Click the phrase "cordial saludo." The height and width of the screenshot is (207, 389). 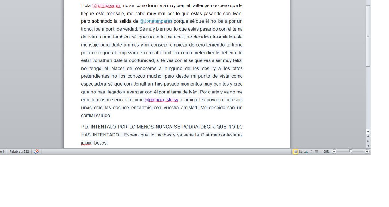(x=96, y=115)
